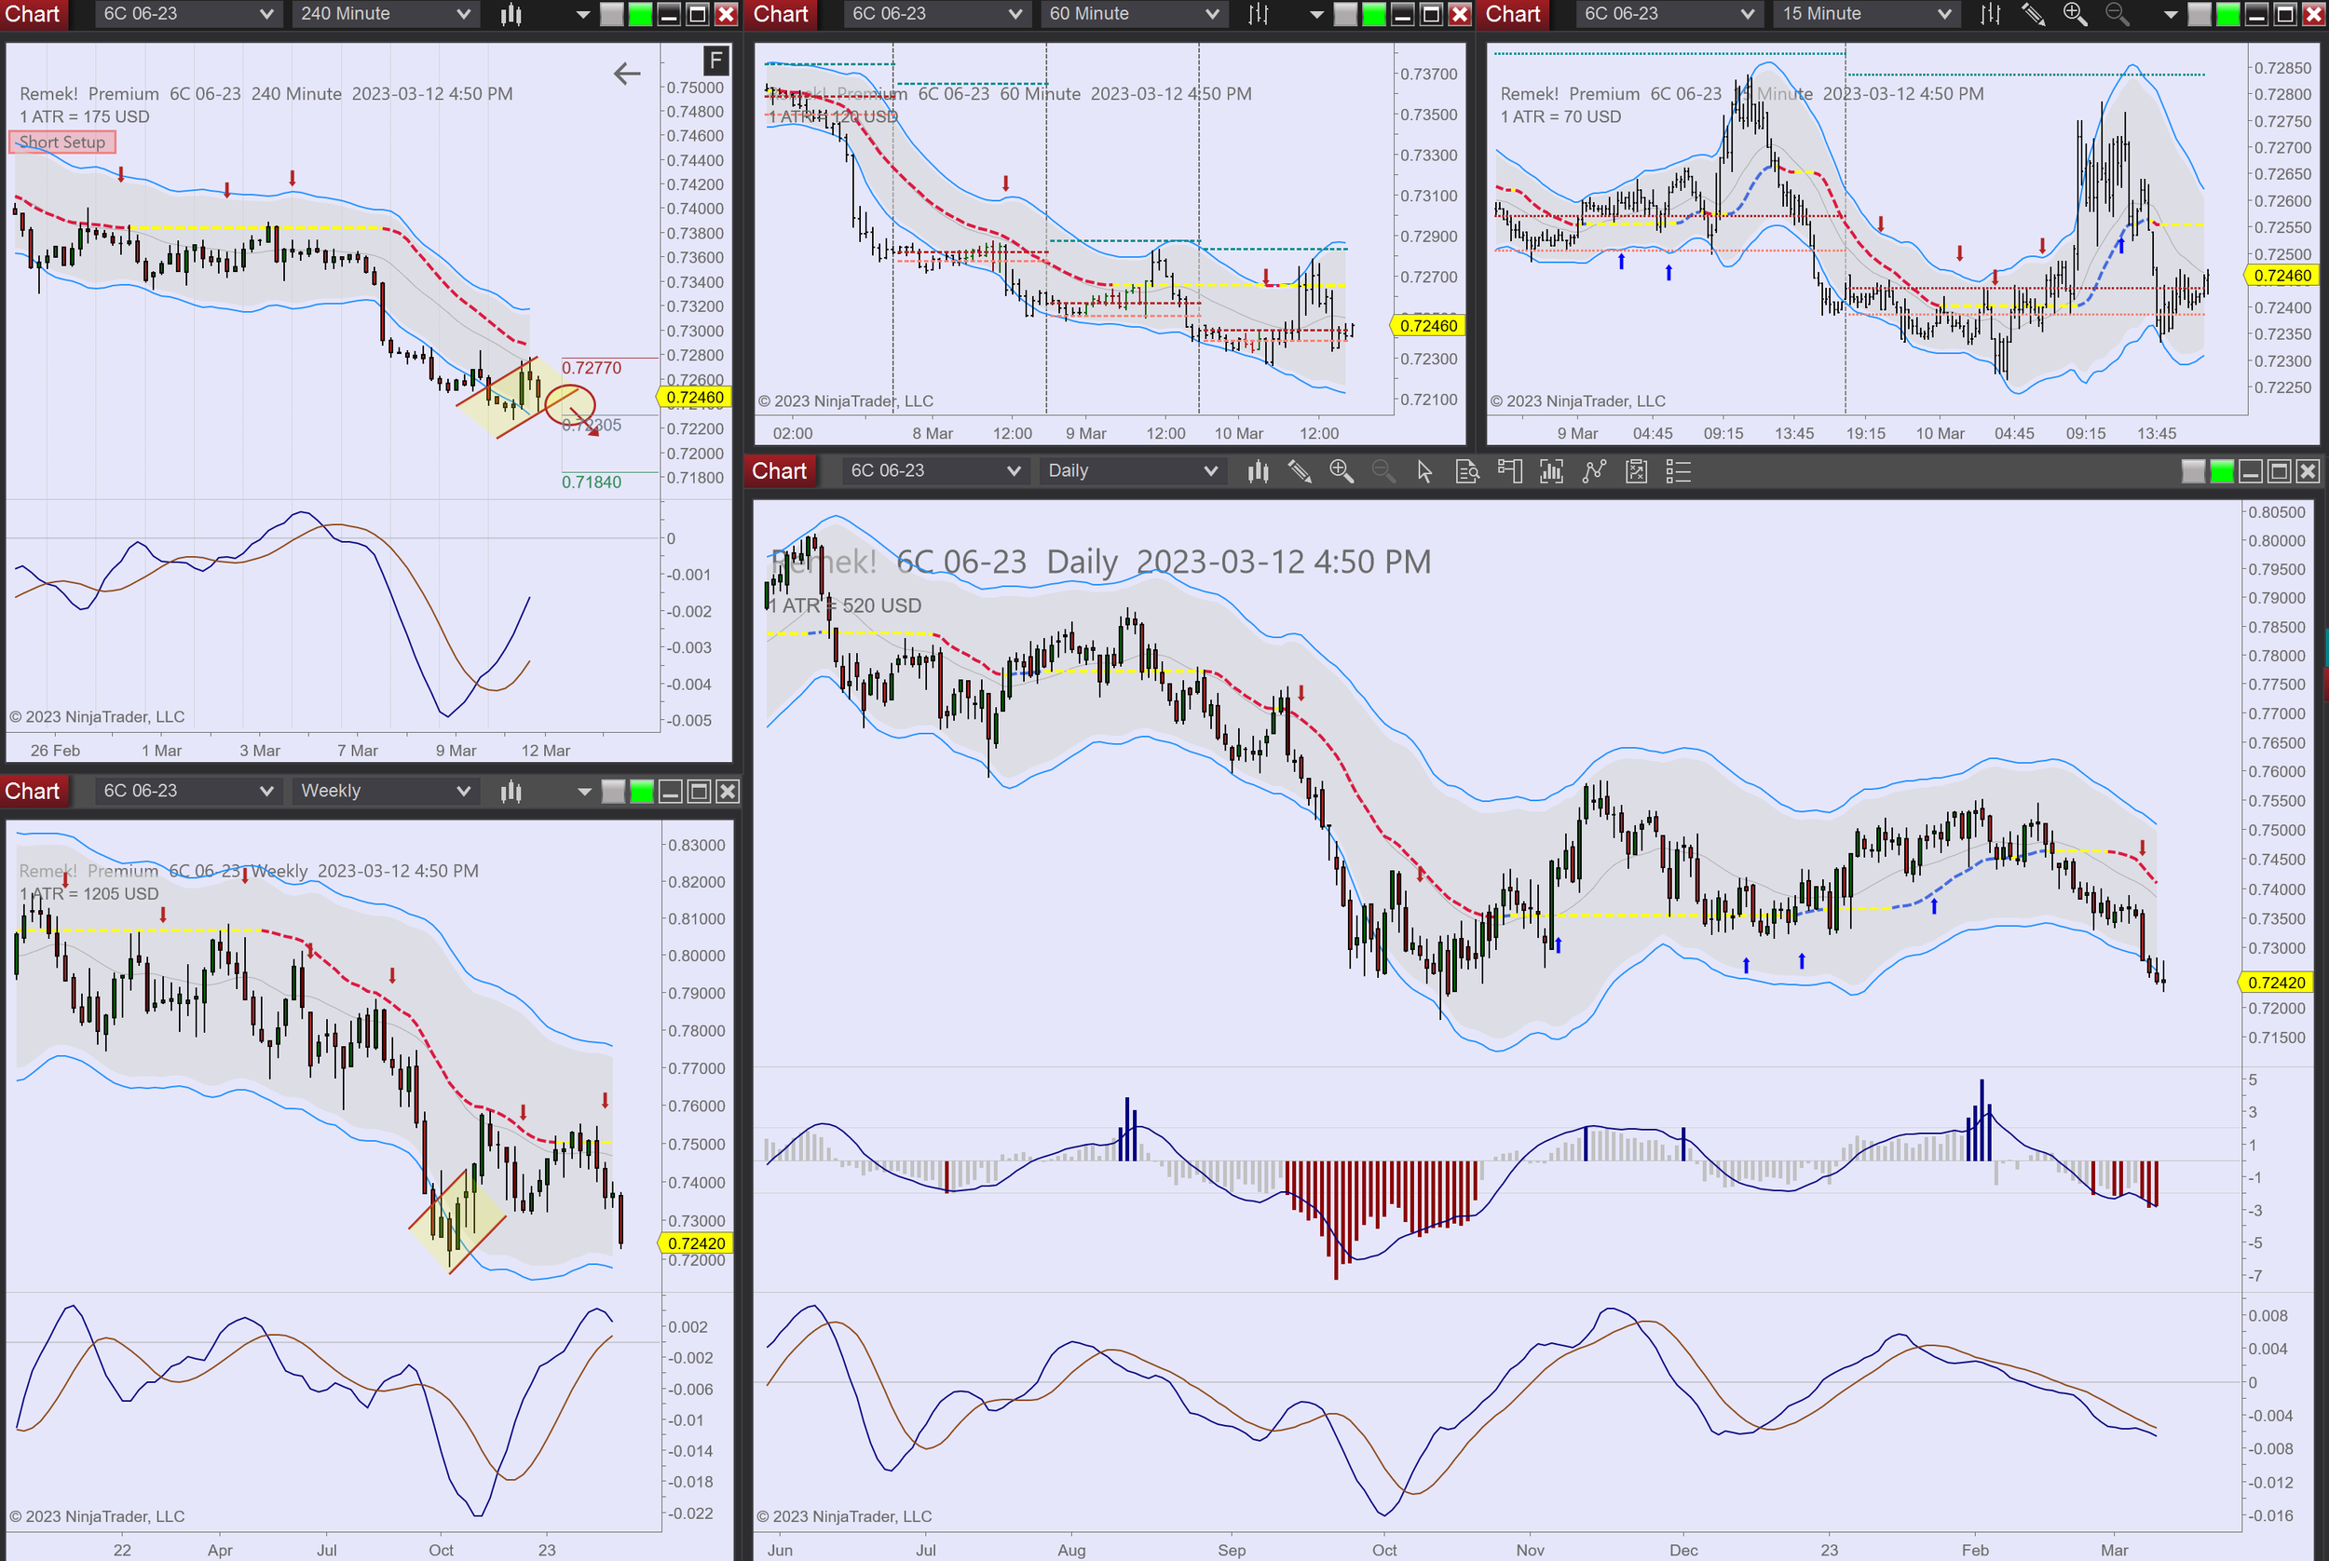2329x1561 pixels.
Task: Click the Chart tab of 60 Minute window
Action: [x=781, y=14]
